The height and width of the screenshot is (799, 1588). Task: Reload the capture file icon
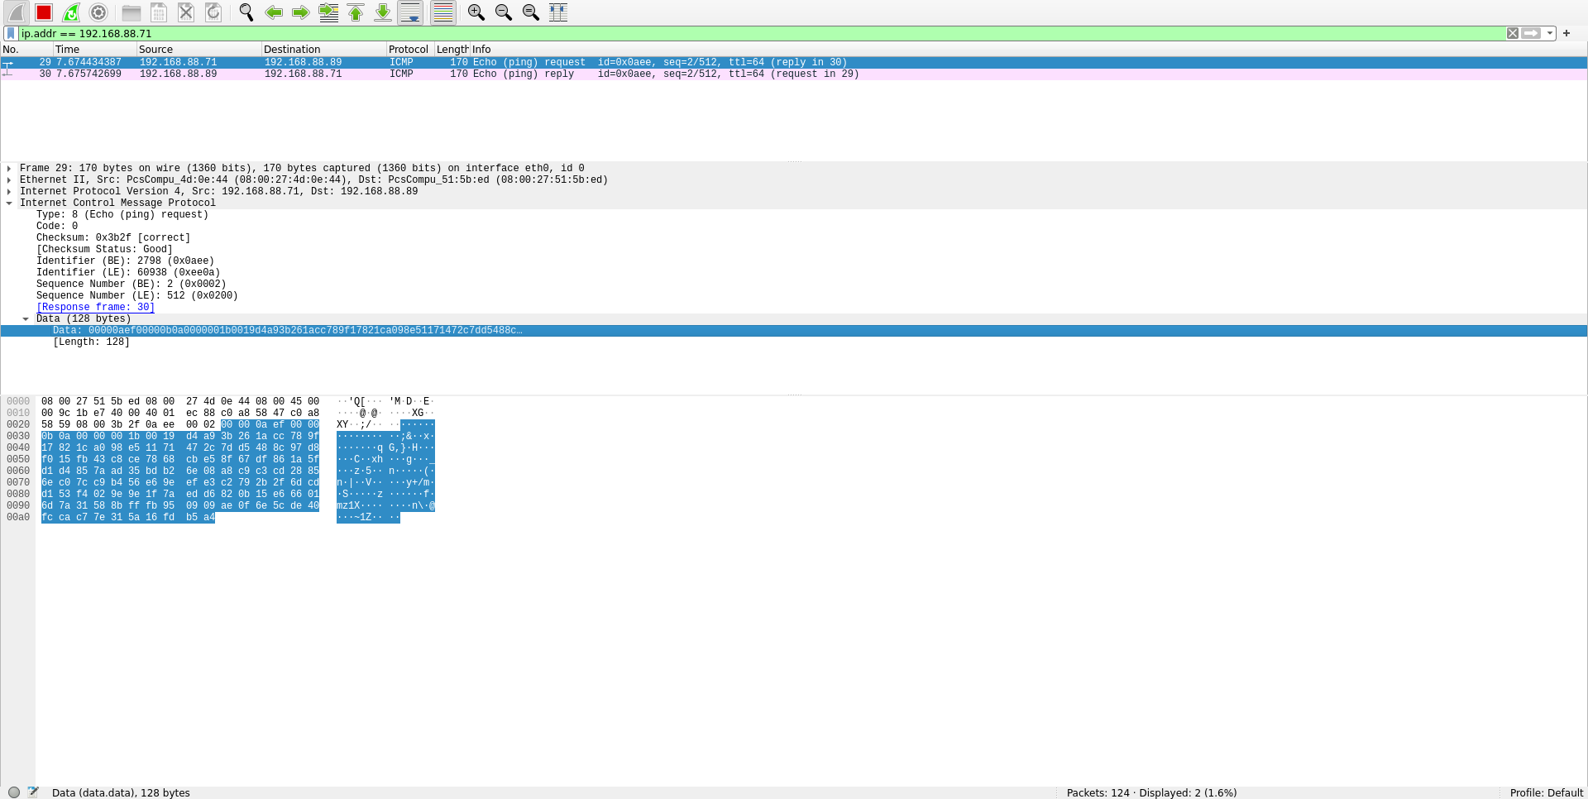tap(213, 12)
